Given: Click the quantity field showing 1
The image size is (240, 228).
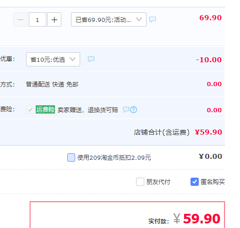Looking at the screenshot, I should [38, 20].
